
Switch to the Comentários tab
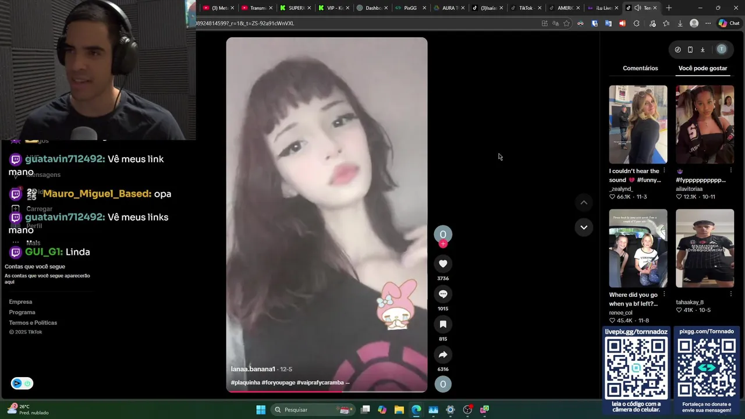click(640, 68)
